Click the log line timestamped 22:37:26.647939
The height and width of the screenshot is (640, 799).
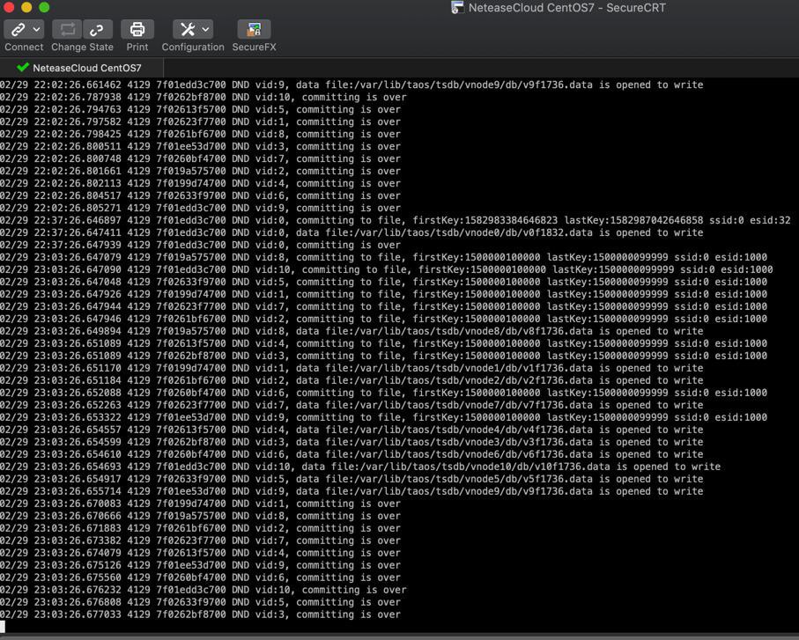point(200,245)
